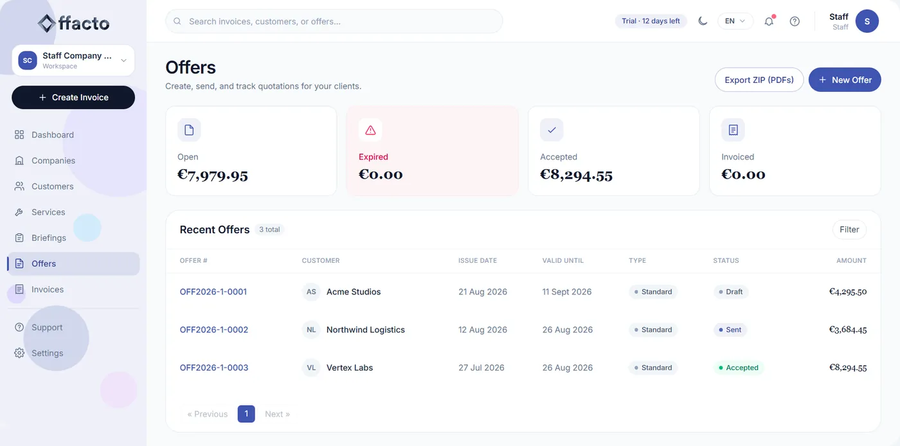Click the AS avatar for Acme Studios

(311, 292)
